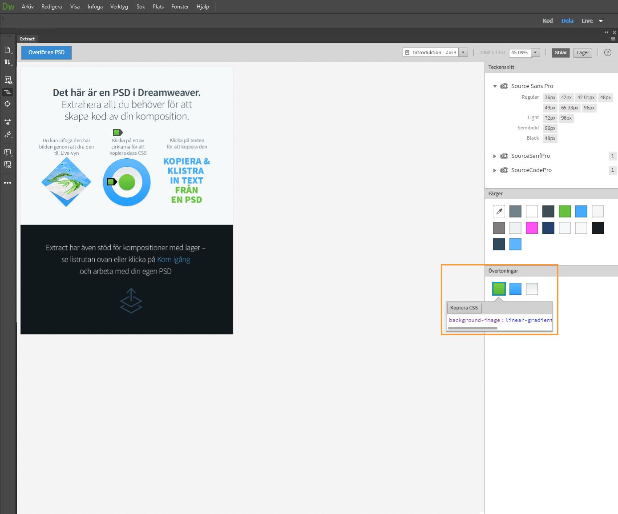This screenshot has height=514, width=618.
Task: Click the background-image CSS code line
Action: click(500, 320)
